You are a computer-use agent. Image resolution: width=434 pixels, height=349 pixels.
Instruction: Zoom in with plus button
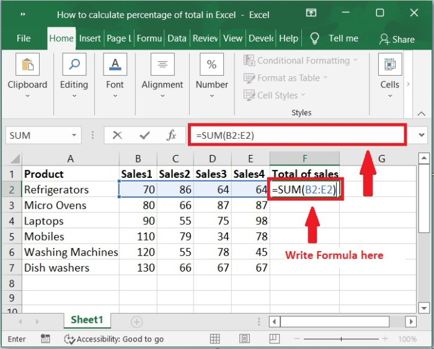tap(385, 338)
